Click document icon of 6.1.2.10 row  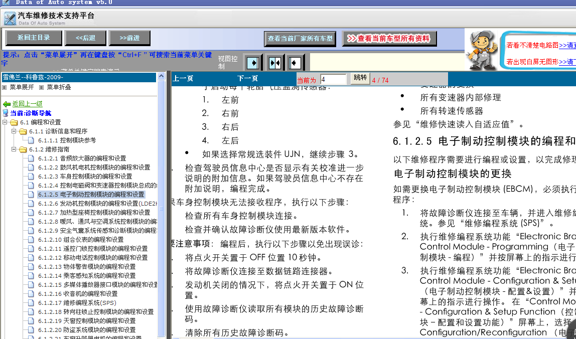31,240
